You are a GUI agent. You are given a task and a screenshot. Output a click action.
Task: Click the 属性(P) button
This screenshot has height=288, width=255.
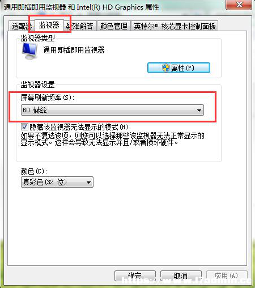(178, 68)
